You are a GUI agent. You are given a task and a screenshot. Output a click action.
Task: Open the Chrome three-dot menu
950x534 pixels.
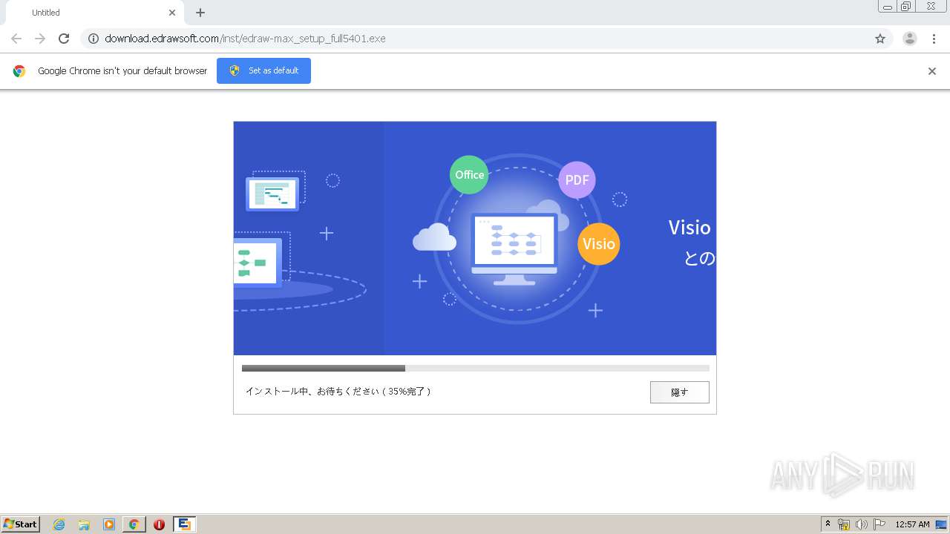click(934, 39)
